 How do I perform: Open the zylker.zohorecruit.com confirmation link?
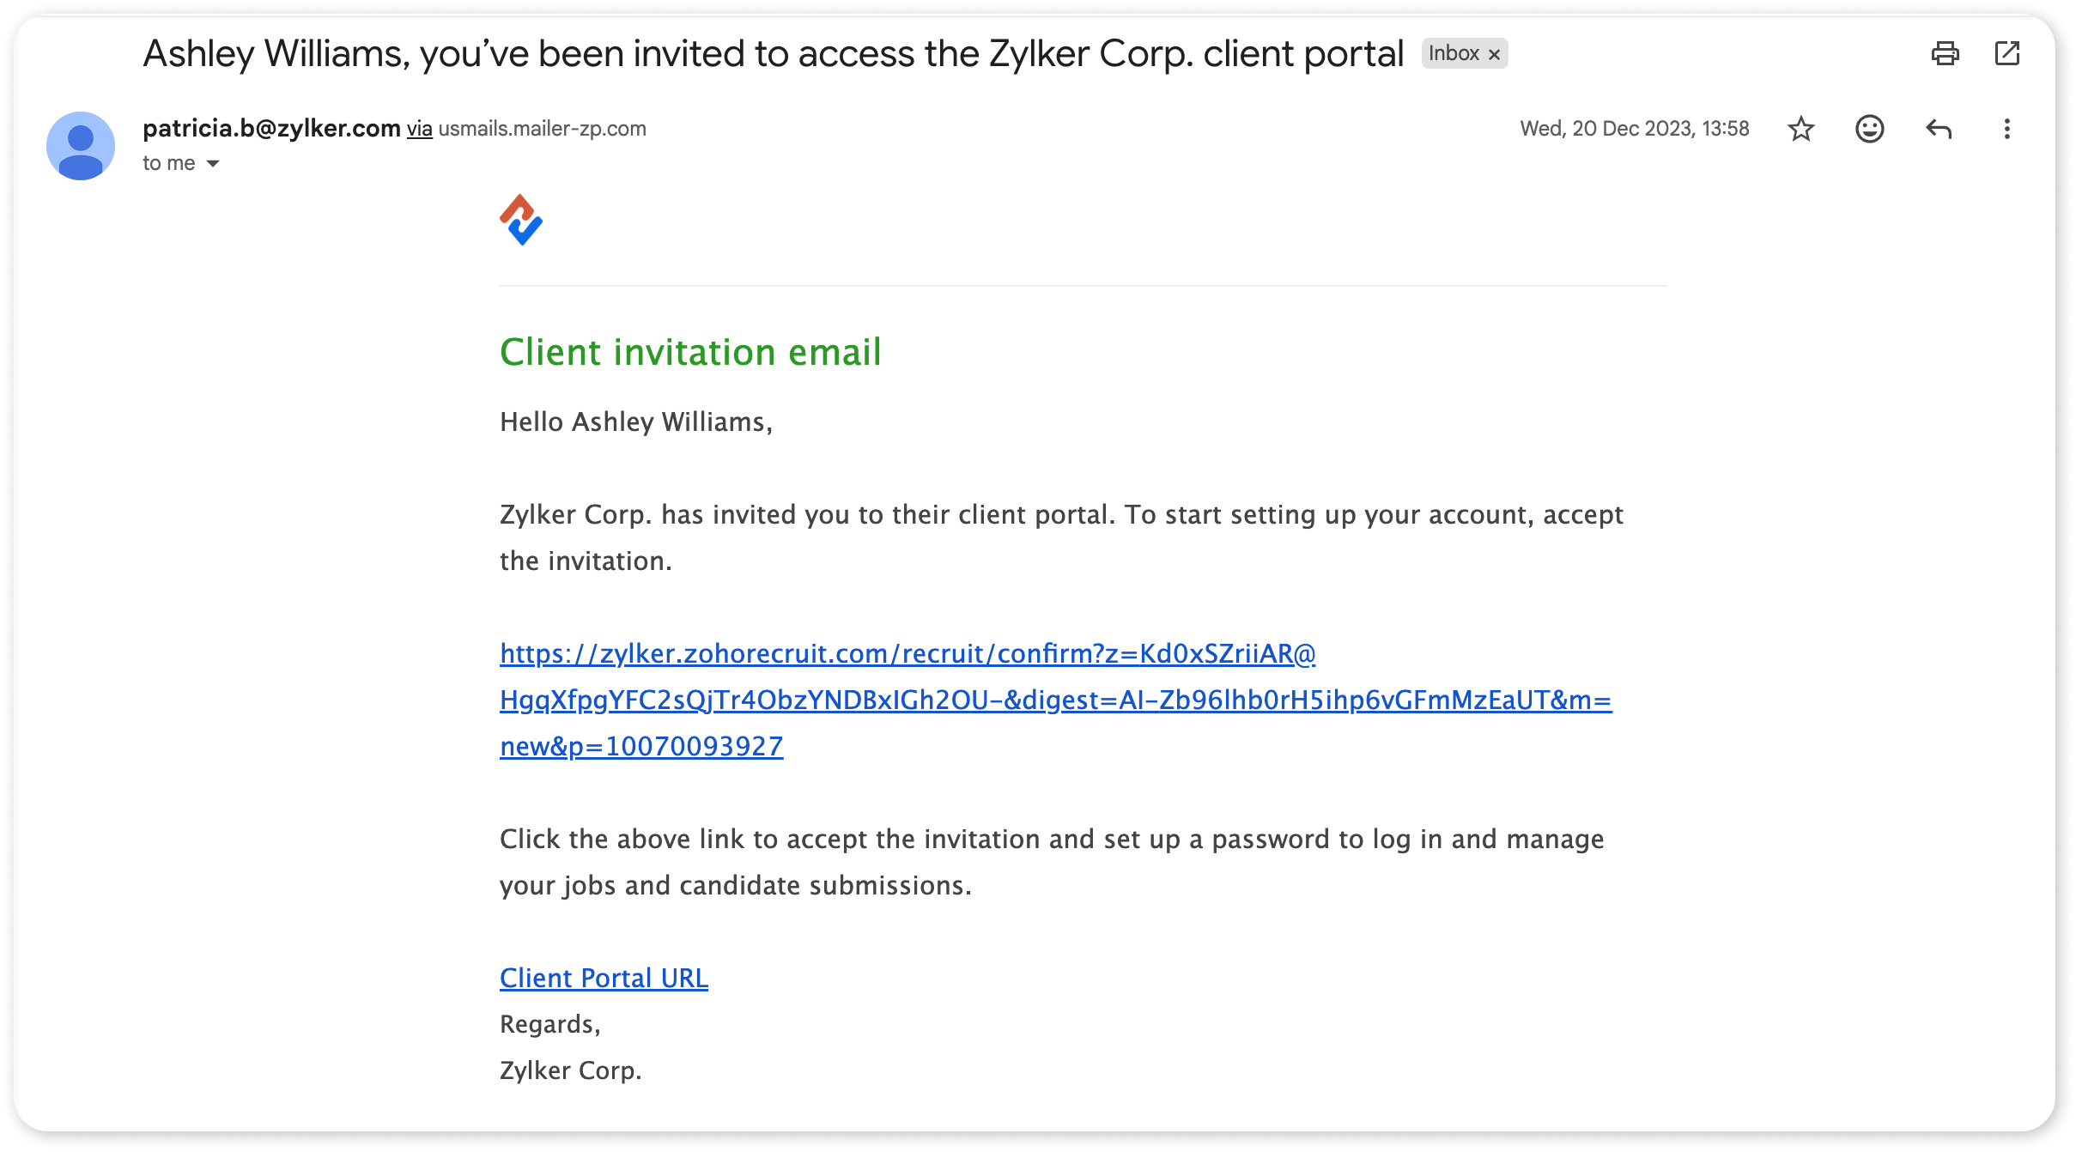[907, 654]
